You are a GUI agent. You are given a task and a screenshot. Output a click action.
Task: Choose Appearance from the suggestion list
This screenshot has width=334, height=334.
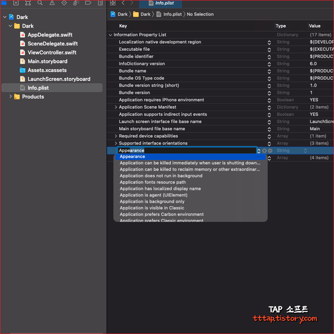coord(190,157)
